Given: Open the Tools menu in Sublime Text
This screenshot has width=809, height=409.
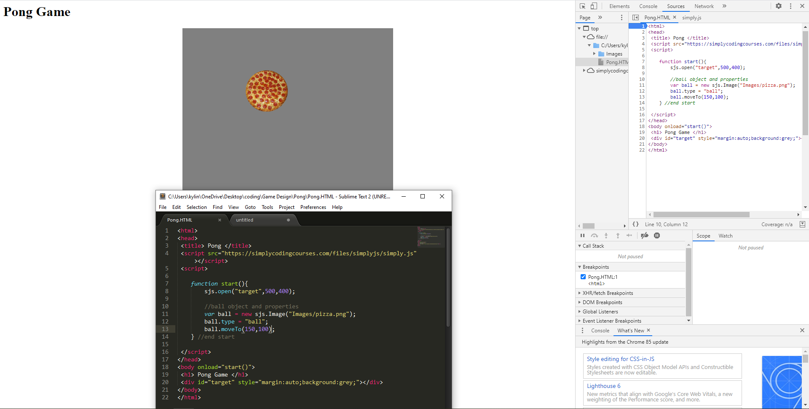Looking at the screenshot, I should [x=267, y=207].
